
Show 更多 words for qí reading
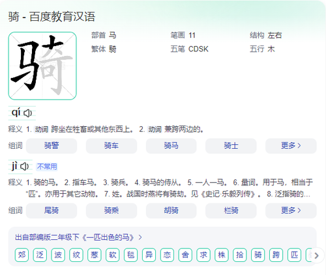(x=291, y=146)
